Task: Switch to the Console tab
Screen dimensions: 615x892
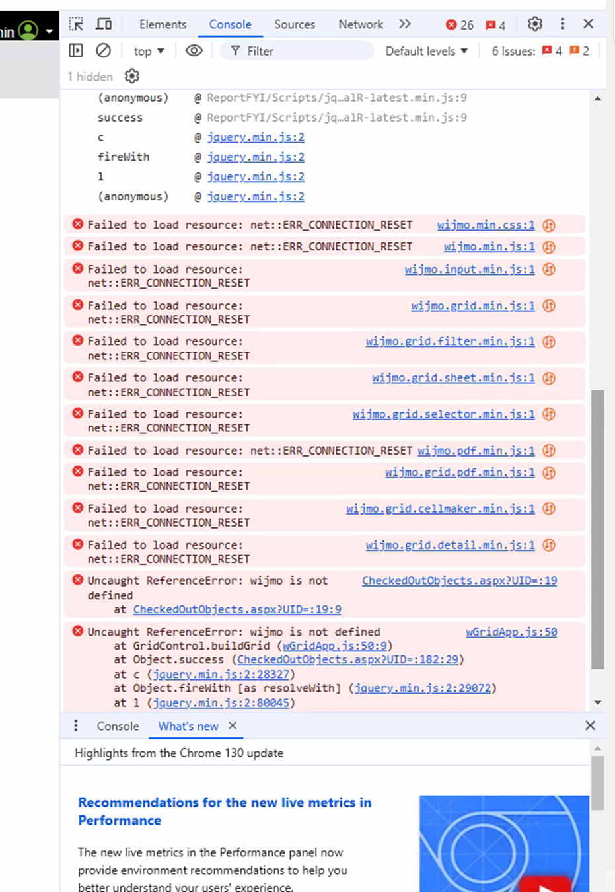Action: pos(230,24)
